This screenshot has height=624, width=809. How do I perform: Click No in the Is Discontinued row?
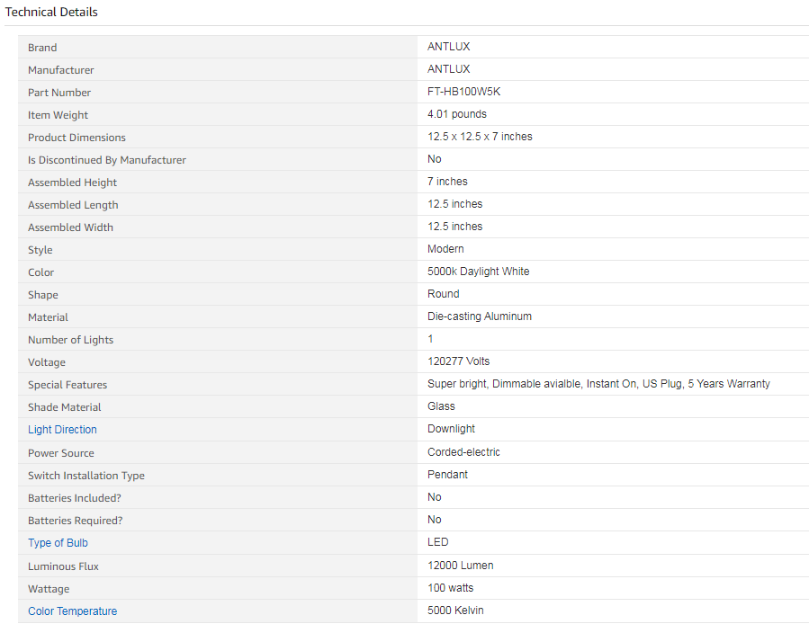(435, 159)
